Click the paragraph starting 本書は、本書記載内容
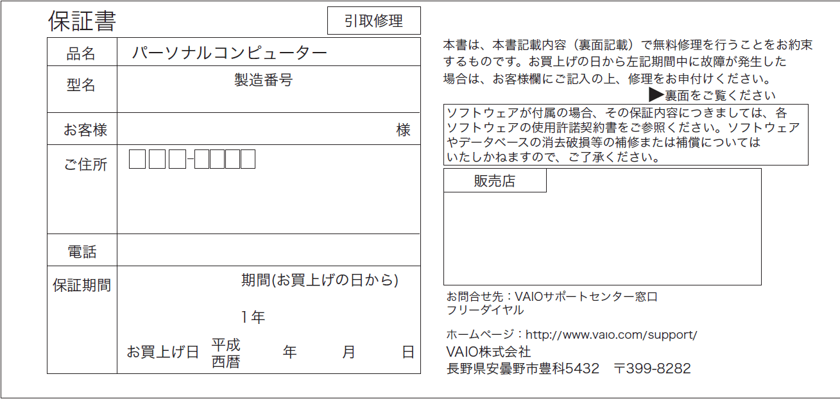 point(628,62)
